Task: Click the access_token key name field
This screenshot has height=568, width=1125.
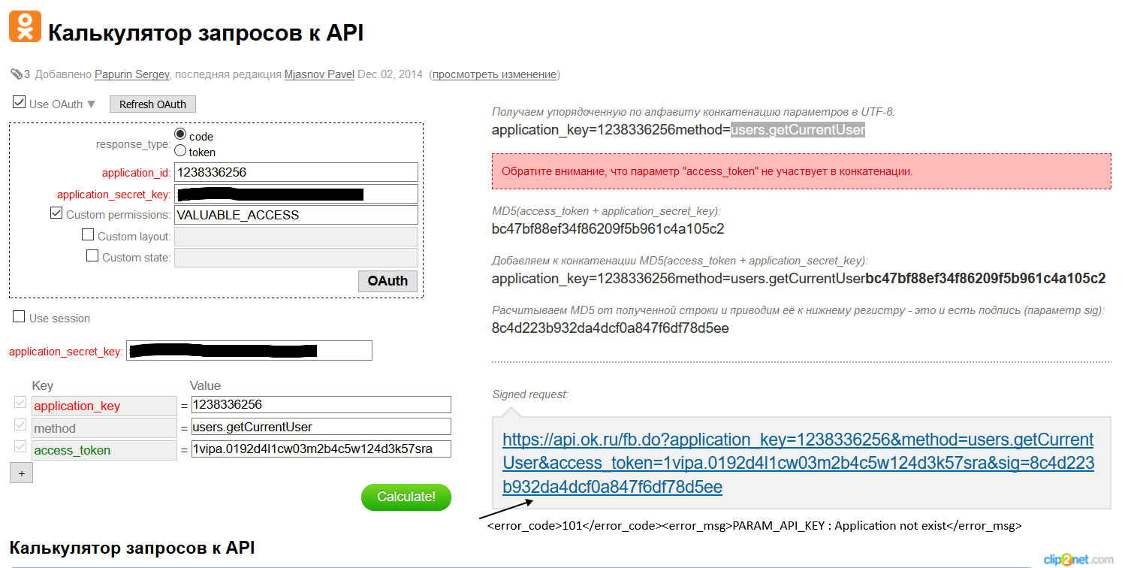Action: pos(104,450)
